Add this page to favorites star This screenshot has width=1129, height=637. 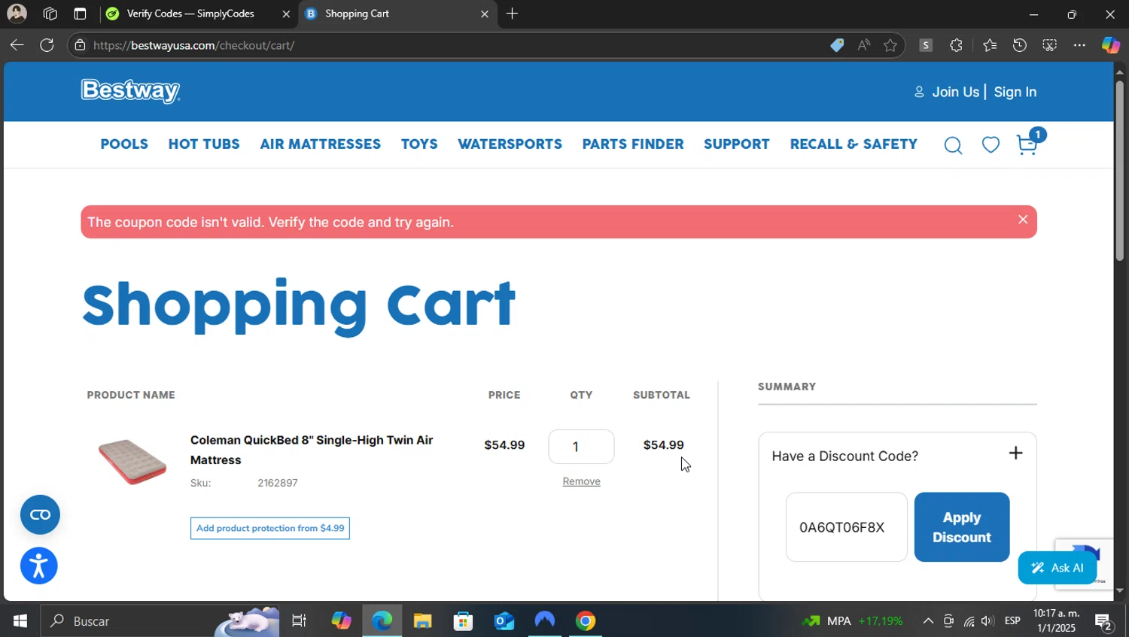pyautogui.click(x=890, y=45)
